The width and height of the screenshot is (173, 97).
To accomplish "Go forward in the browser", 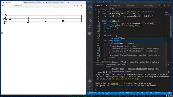I will (x=6, y=6).
